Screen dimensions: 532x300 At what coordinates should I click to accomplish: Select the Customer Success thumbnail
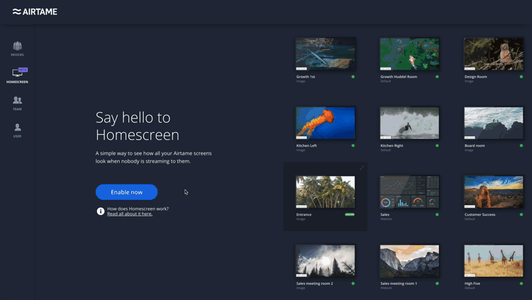[493, 192]
